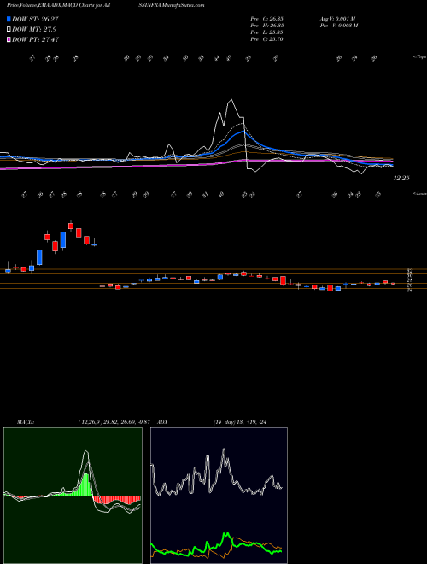Click the 32 price level label
The height and width of the screenshot is (564, 427).
tap(409, 270)
